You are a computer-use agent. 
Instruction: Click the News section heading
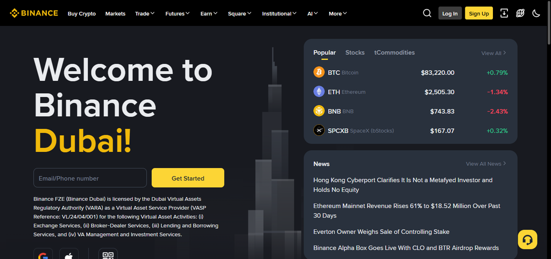pyautogui.click(x=321, y=164)
